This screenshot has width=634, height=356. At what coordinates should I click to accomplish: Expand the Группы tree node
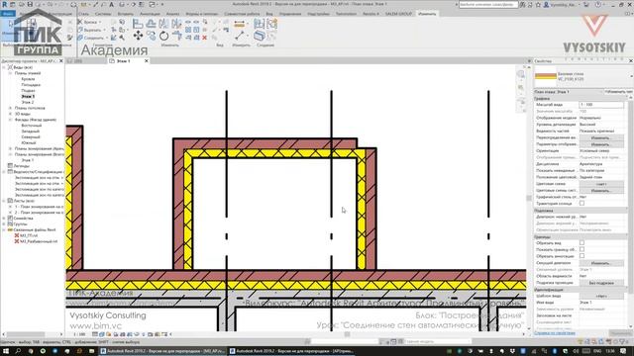(4, 224)
